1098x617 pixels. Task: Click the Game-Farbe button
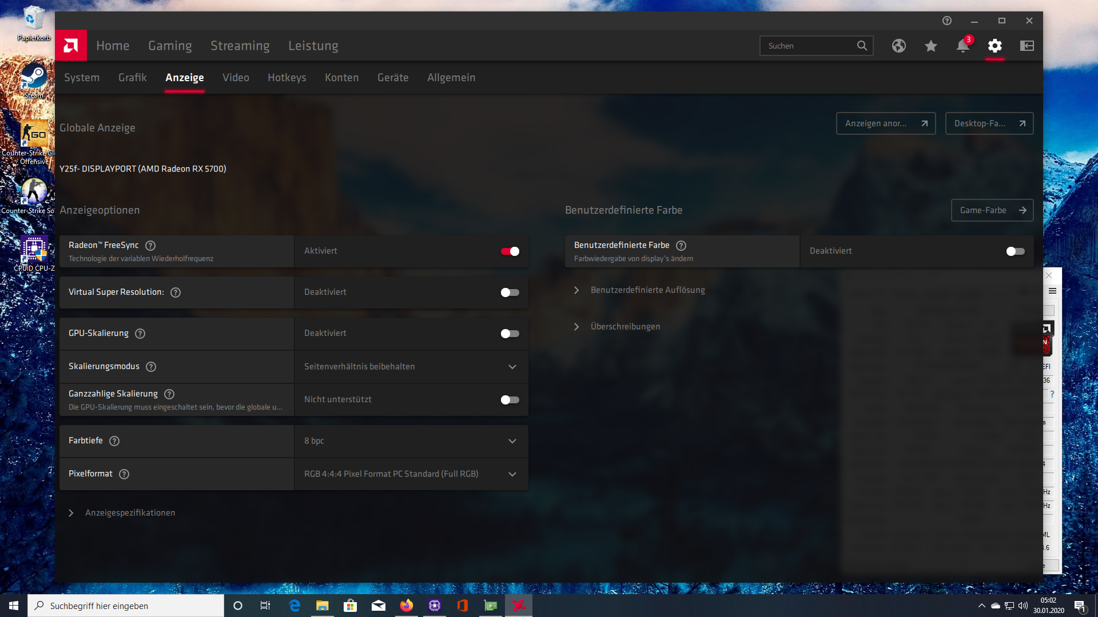(992, 210)
